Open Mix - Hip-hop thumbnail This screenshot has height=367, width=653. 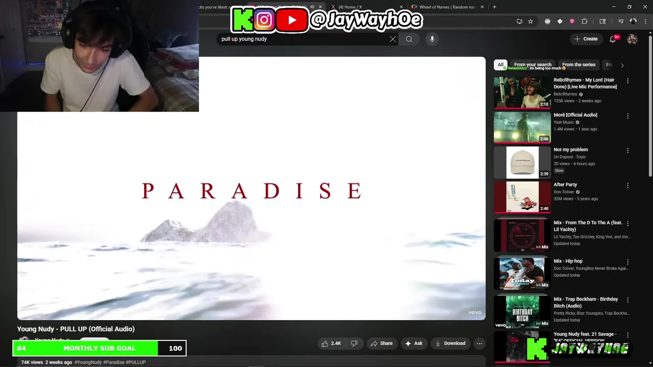pyautogui.click(x=522, y=273)
